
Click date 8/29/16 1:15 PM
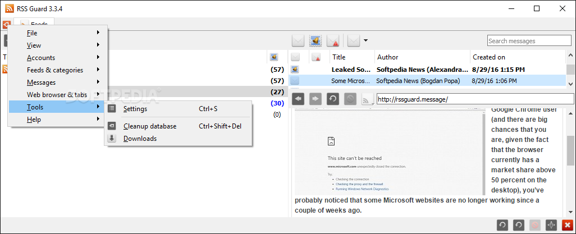[x=499, y=70]
